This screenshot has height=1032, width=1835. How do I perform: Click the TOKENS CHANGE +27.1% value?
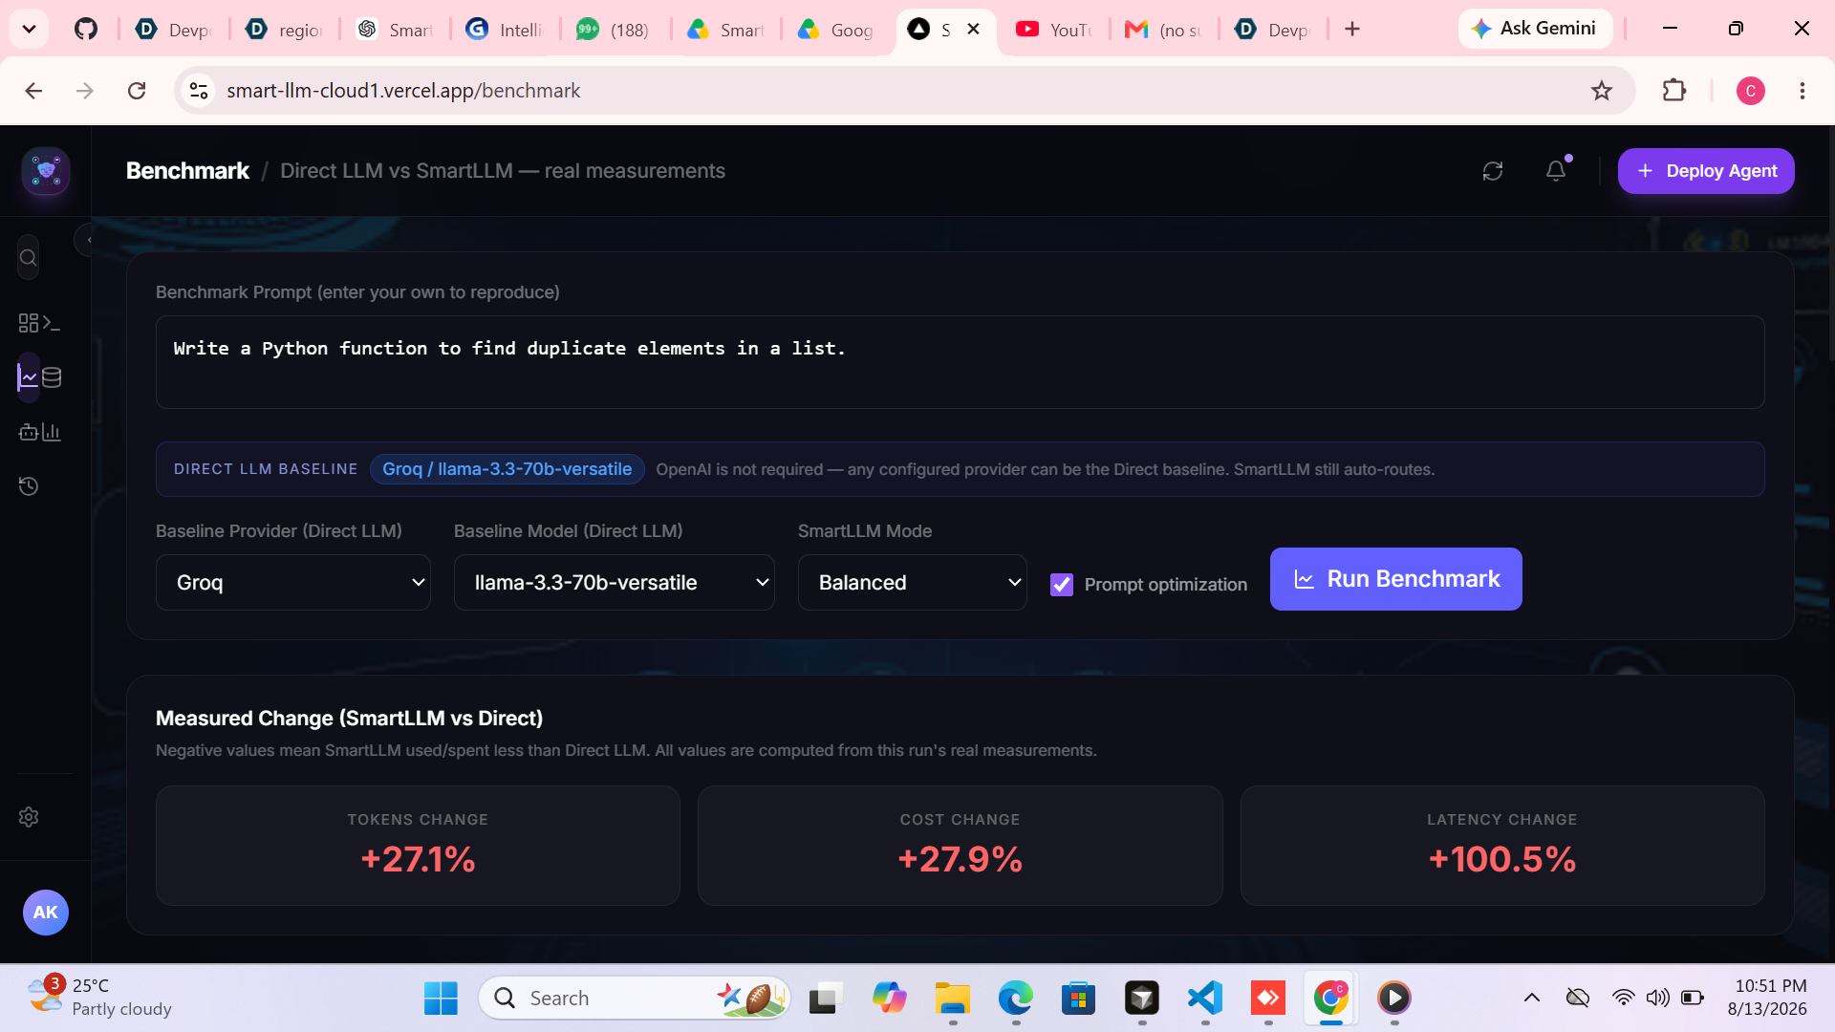[418, 859]
